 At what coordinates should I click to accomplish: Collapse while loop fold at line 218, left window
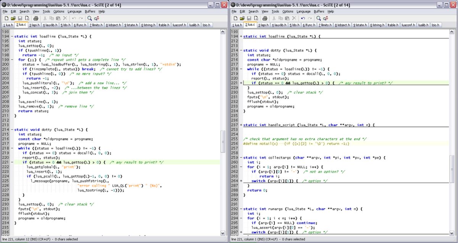coord(12,149)
